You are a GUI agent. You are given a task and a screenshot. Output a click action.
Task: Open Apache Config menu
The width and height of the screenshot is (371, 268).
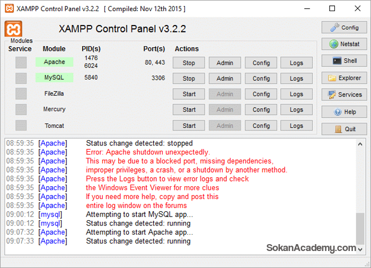point(261,63)
